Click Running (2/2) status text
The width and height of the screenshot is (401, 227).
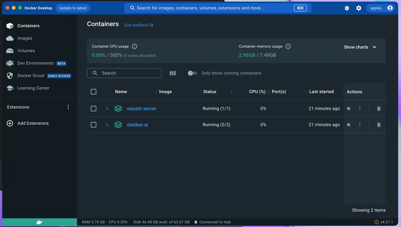[x=217, y=125]
